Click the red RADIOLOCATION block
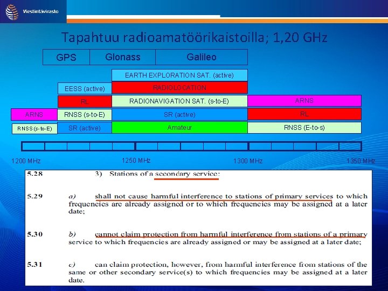Screen dimensions: 388x291 click(179, 88)
